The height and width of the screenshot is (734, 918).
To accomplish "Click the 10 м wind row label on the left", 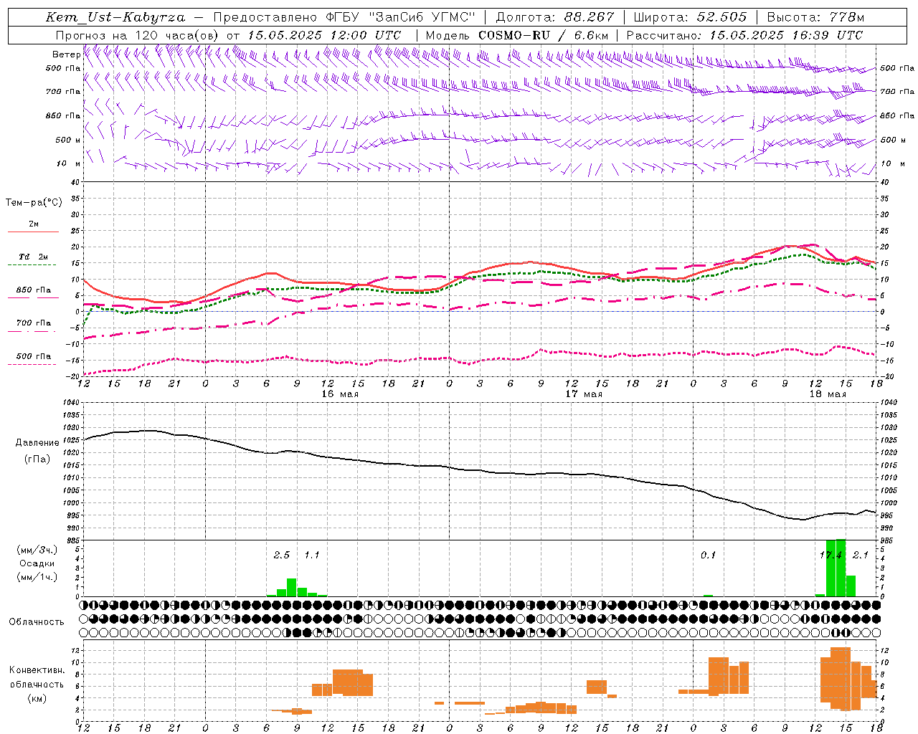I will [68, 163].
